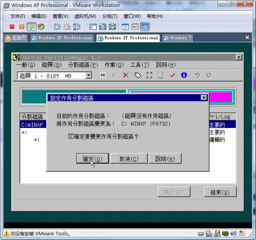Click the red Power Off VM icon
Screen dimensions: 256x240
[12, 27]
